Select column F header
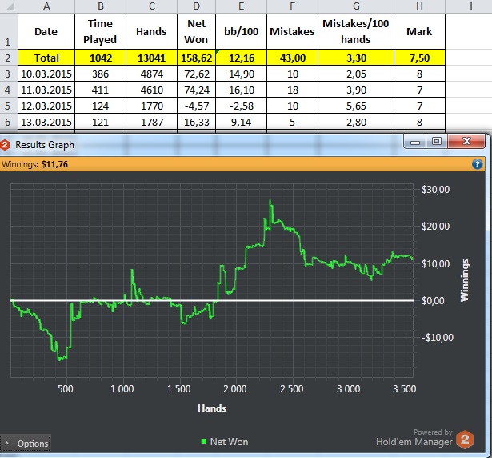Viewport: 492px width, 458px height. (x=293, y=6)
